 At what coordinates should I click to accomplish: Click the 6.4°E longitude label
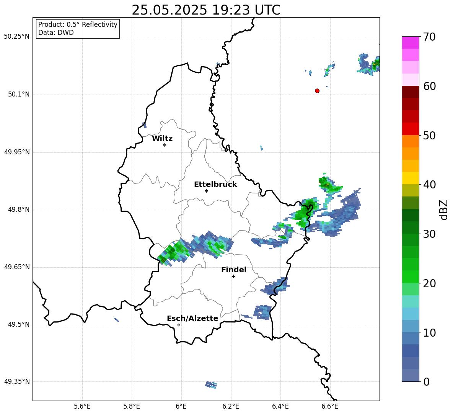pyautogui.click(x=280, y=406)
